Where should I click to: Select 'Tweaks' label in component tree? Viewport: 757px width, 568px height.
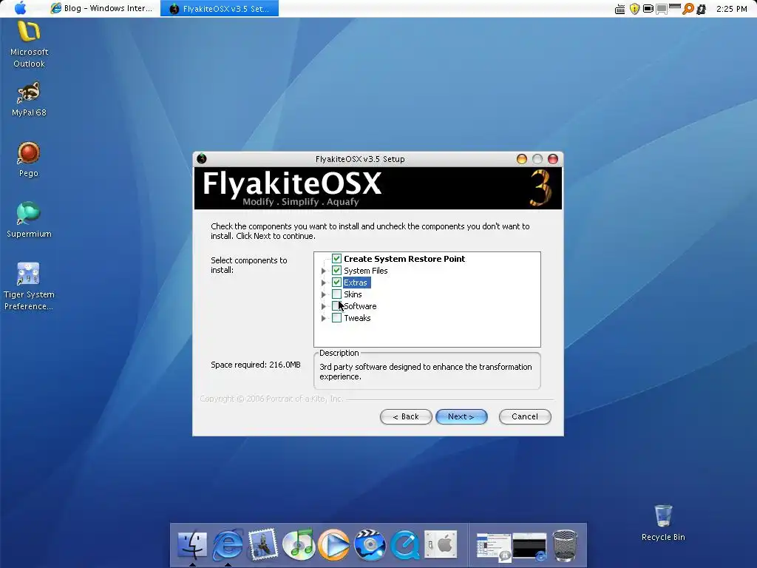[357, 318]
